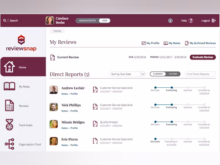Open My Notes book icon in sidebar
The image size is (220, 165).
[x=10, y=87]
